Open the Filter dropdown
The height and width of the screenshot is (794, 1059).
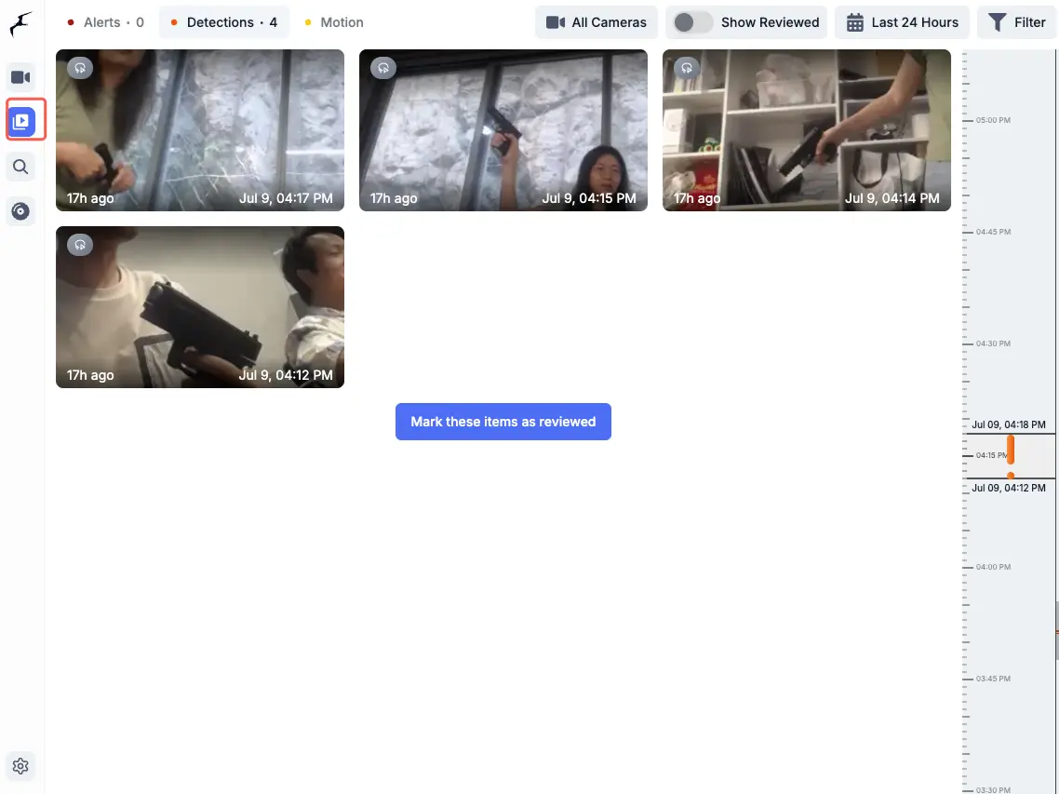(1016, 22)
